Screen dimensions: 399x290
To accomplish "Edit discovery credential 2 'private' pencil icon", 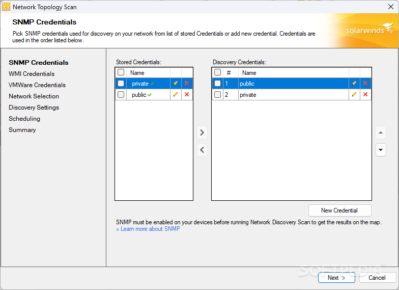I will click(x=354, y=95).
